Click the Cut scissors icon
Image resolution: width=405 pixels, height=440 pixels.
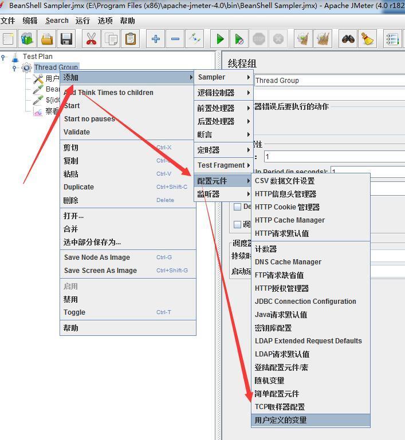91,39
